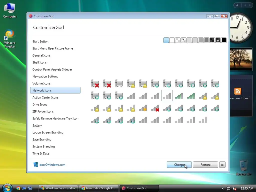This screenshot has height=192, width=256.
Task: Click Switch between windows quick launch icon
Action: click(x=30, y=188)
